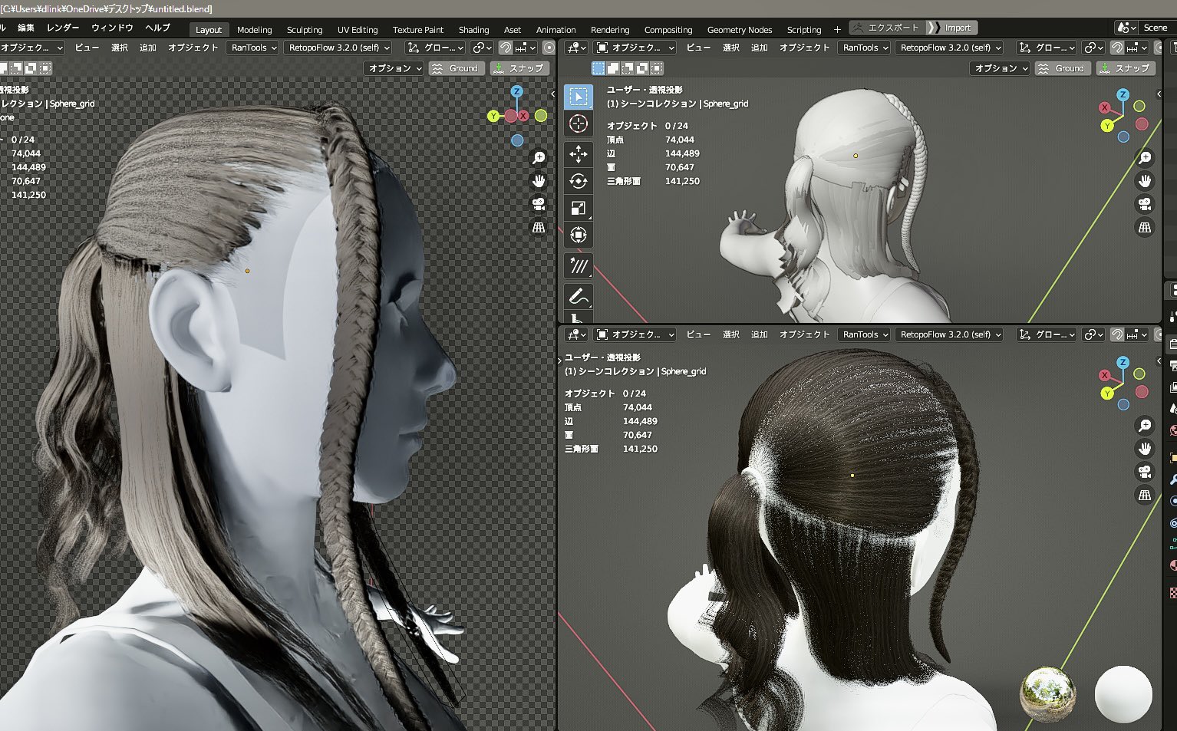Expand the RanTools dropdown
This screenshot has width=1177, height=731.
252,48
